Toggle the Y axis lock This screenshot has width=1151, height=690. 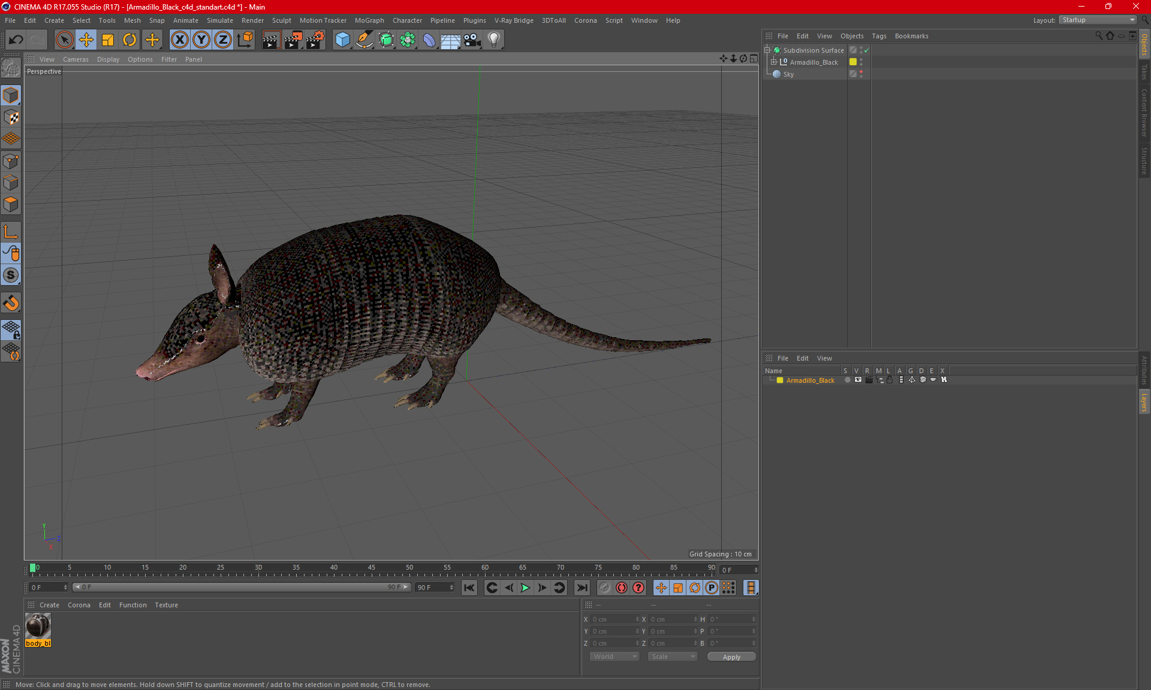201,40
